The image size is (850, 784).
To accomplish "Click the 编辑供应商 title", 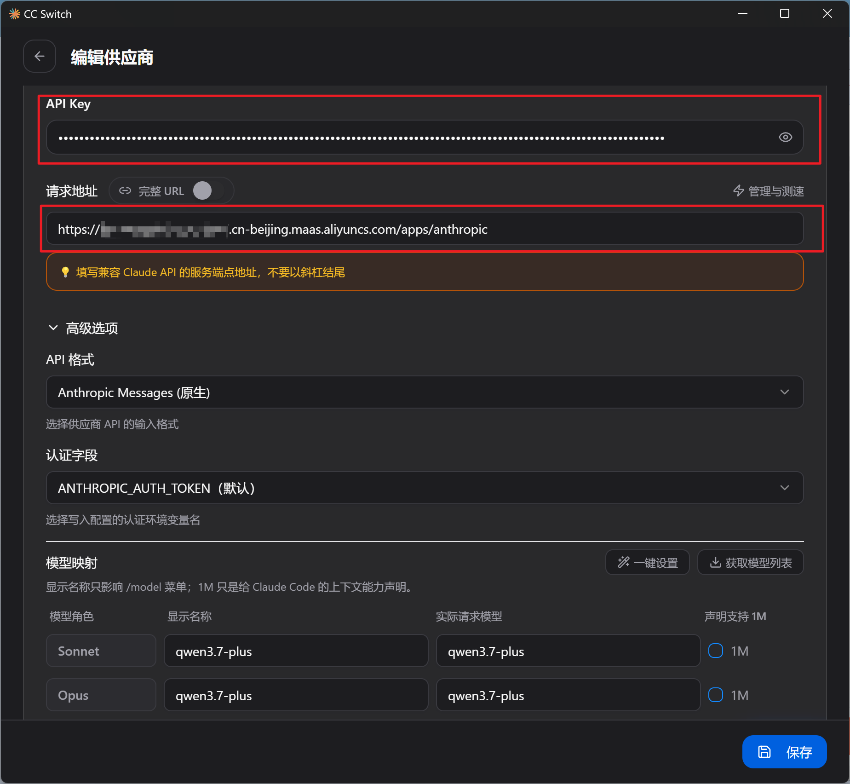I will [x=112, y=58].
